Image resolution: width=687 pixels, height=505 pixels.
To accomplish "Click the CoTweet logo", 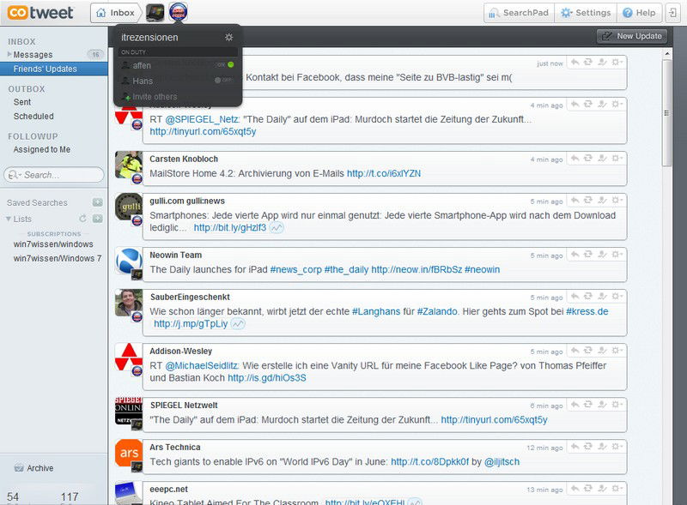I will click(x=40, y=12).
